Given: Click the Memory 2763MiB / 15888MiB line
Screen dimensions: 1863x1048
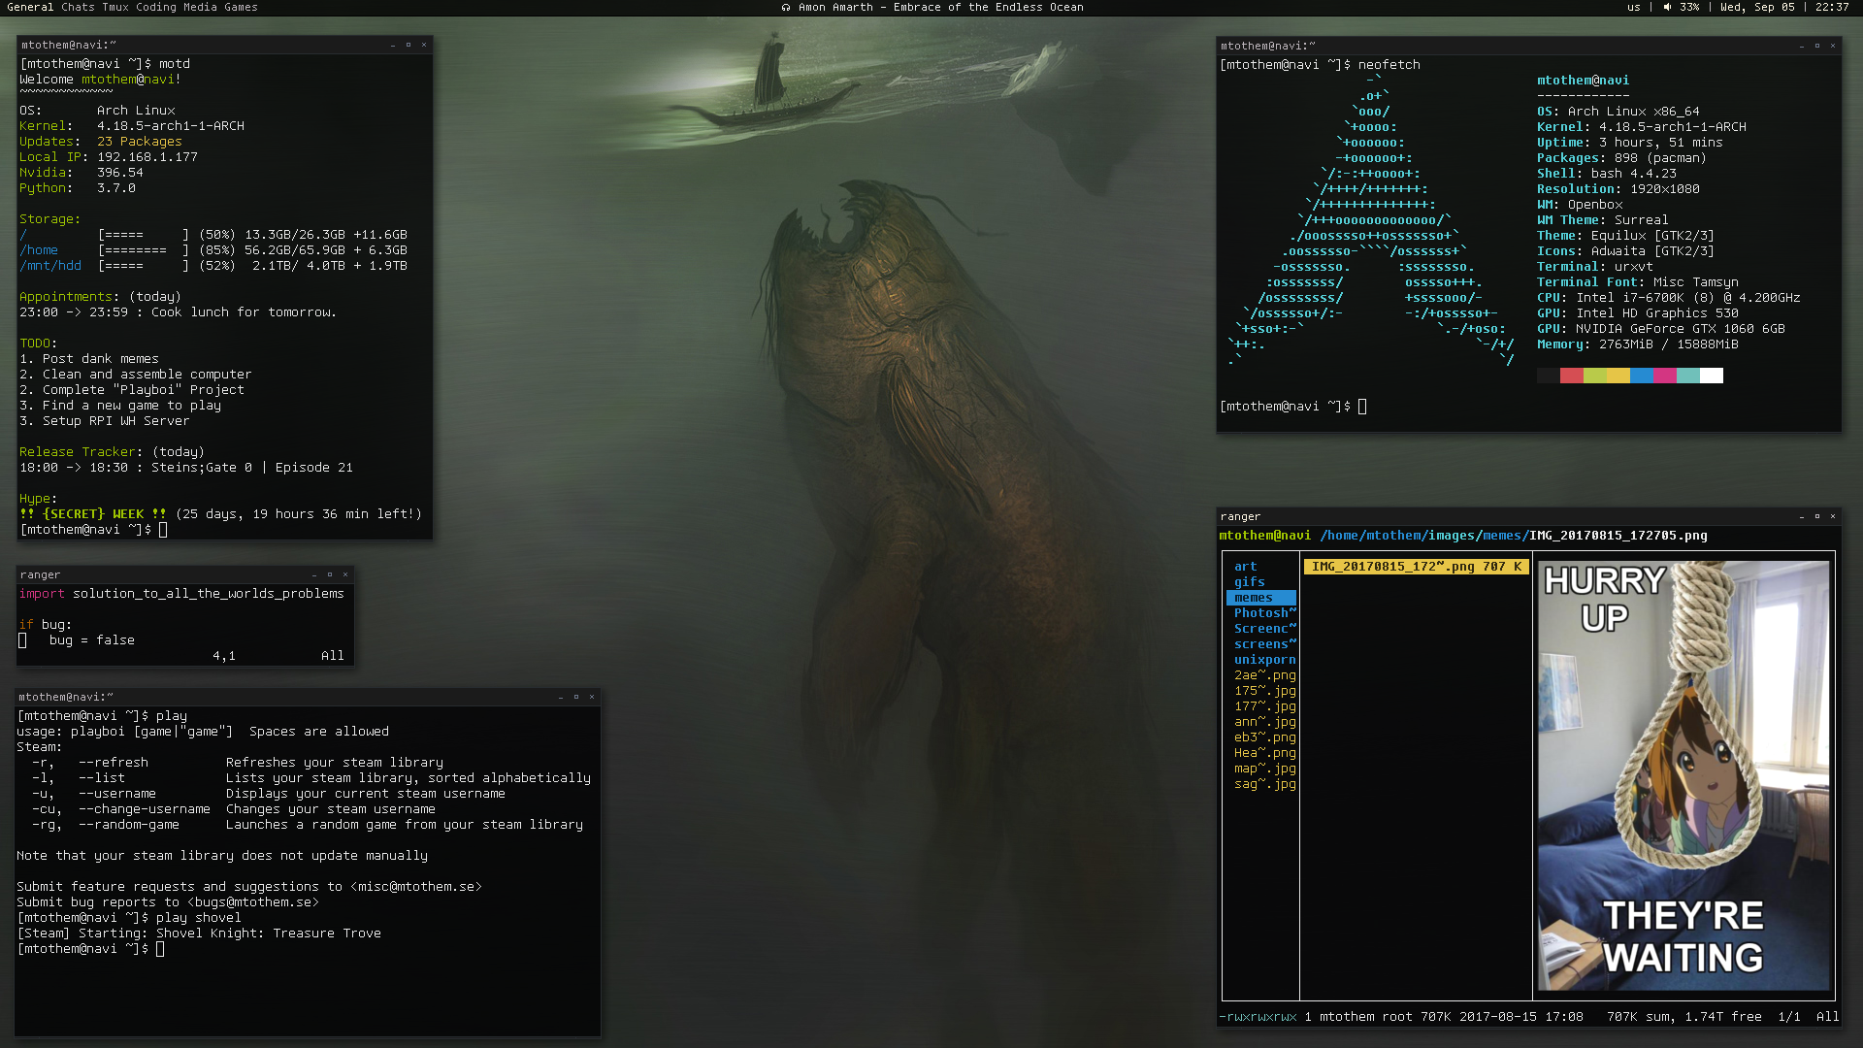Looking at the screenshot, I should (x=1638, y=344).
